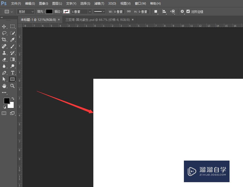Open the stroke width dropdown
The height and width of the screenshot is (187, 243).
coord(90,11)
